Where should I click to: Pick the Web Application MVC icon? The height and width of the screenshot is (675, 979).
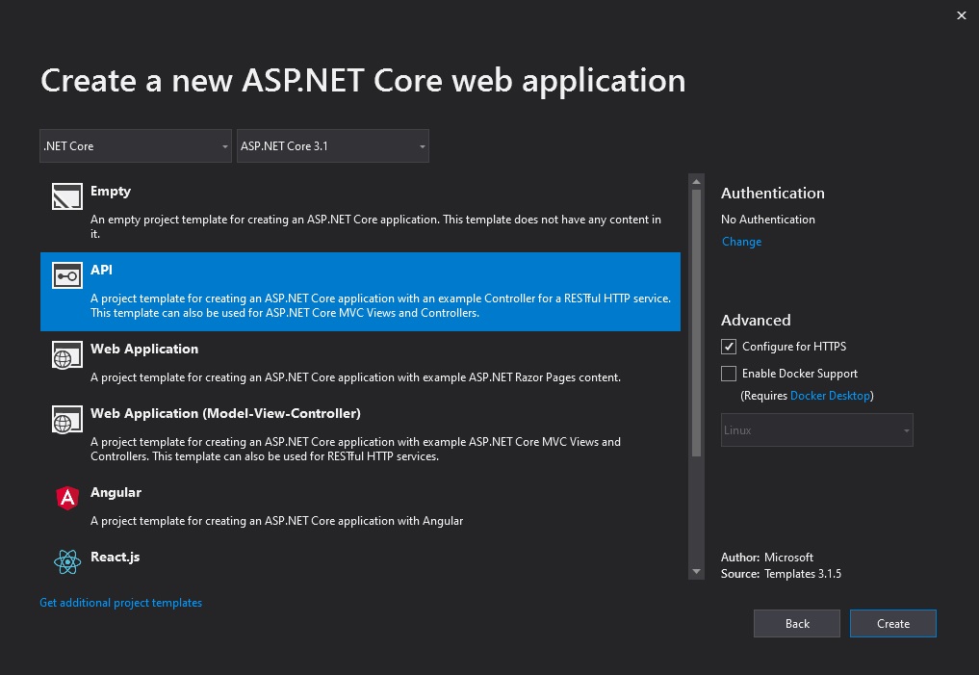point(67,420)
